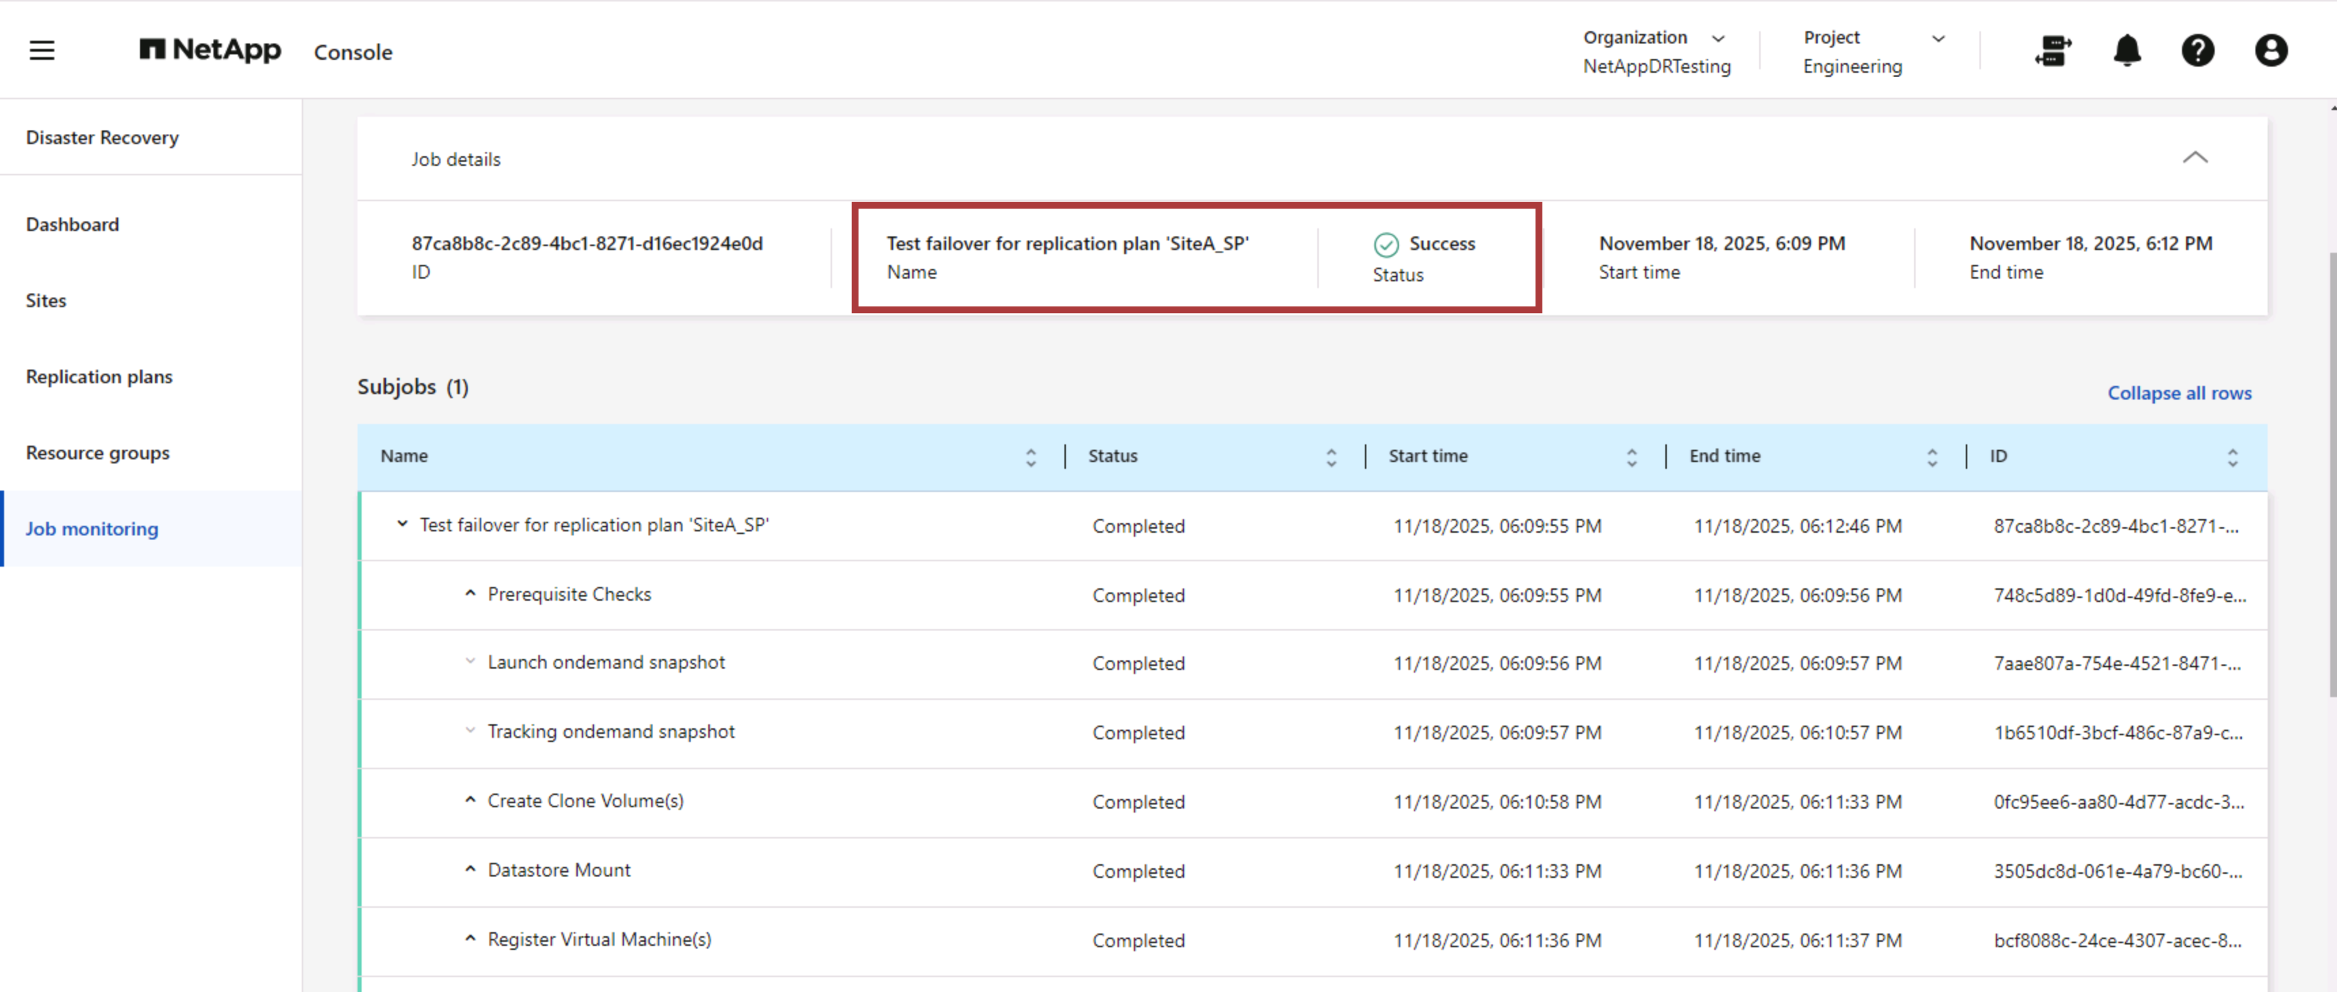Viewport: 2337px width, 992px height.
Task: Sort subjobs by Start time column
Action: (x=1631, y=456)
